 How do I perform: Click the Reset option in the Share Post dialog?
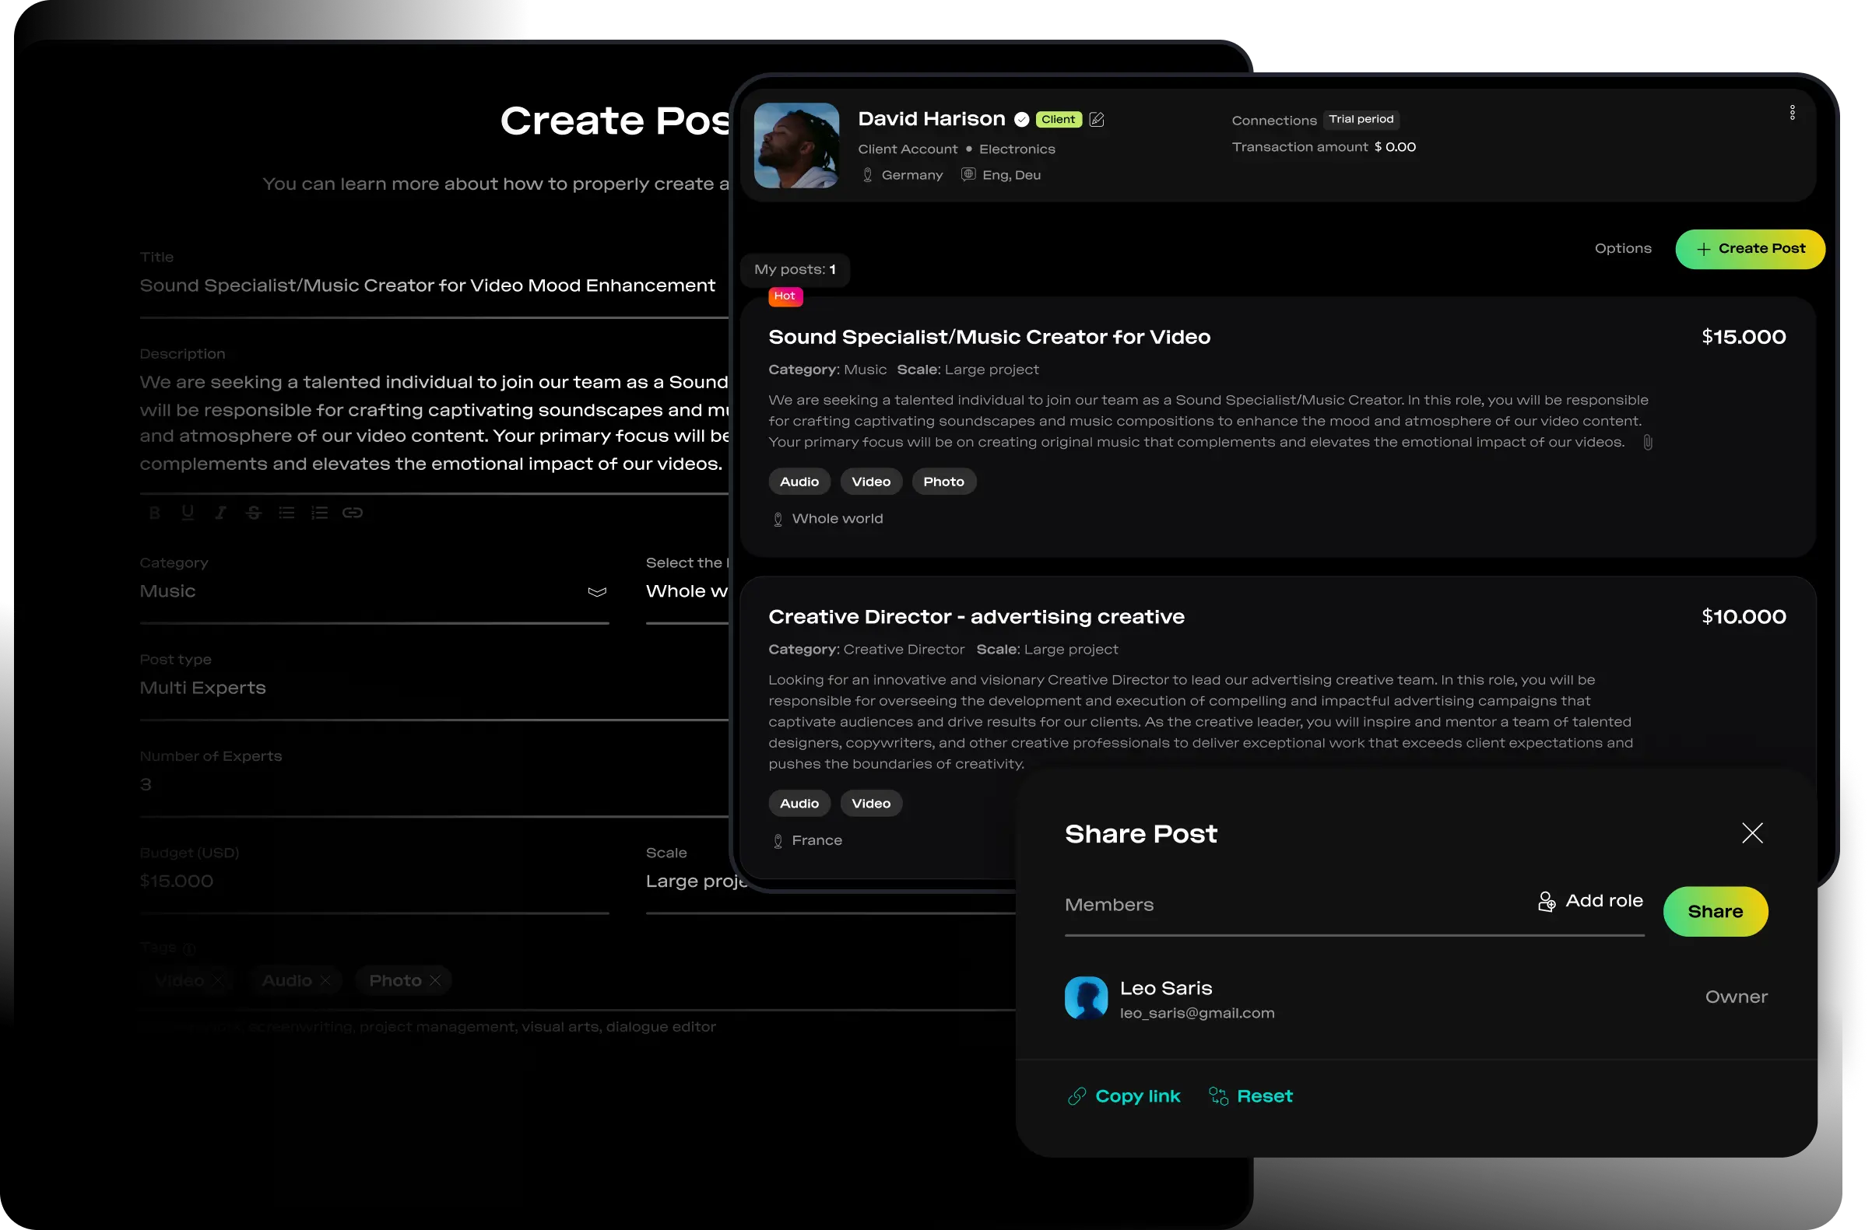coord(1250,1095)
